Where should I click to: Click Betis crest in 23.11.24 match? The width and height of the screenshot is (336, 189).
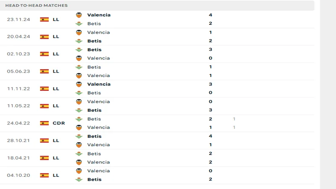coord(79,24)
